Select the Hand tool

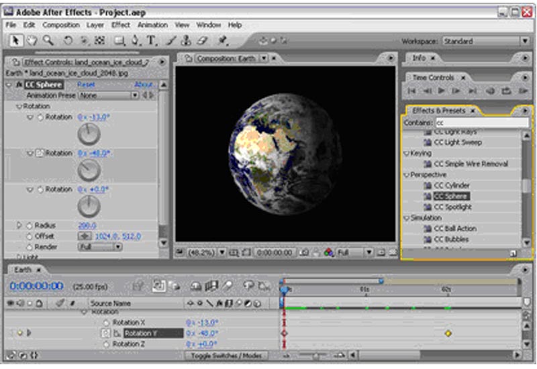[32, 41]
